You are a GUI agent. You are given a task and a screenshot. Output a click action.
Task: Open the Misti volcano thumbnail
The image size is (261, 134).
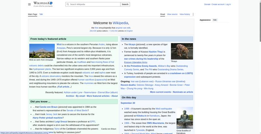42,51
